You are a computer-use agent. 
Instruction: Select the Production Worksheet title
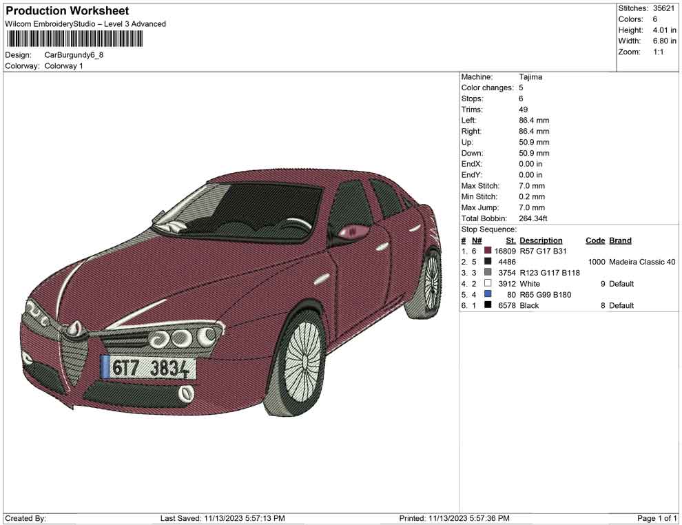pyautogui.click(x=67, y=11)
